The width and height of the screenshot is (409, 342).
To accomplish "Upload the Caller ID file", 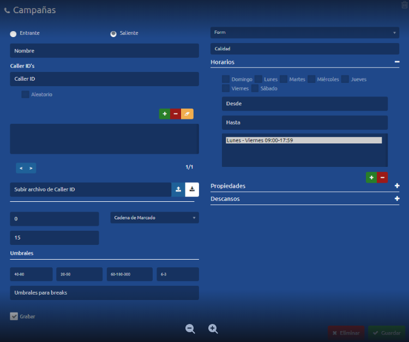I will coord(178,189).
